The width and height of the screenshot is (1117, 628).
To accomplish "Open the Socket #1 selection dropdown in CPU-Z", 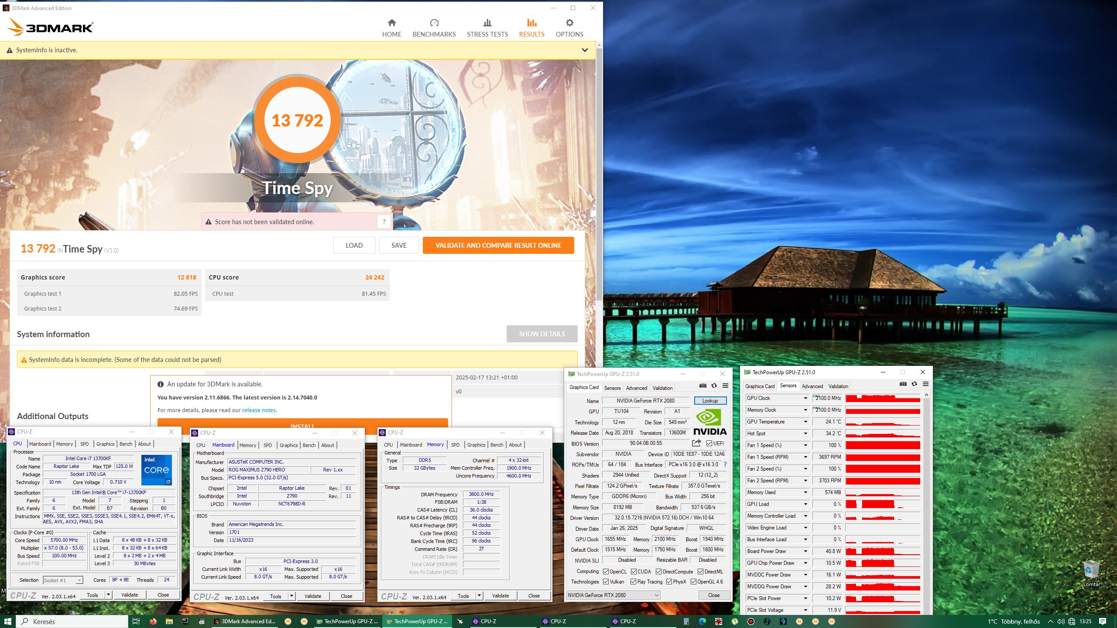I will (63, 580).
